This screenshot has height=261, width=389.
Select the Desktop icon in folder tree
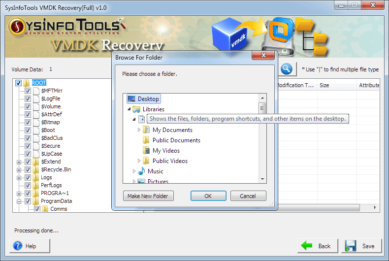pyautogui.click(x=131, y=99)
